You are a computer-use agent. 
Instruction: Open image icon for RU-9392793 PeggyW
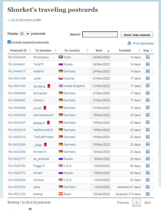click(x=148, y=166)
